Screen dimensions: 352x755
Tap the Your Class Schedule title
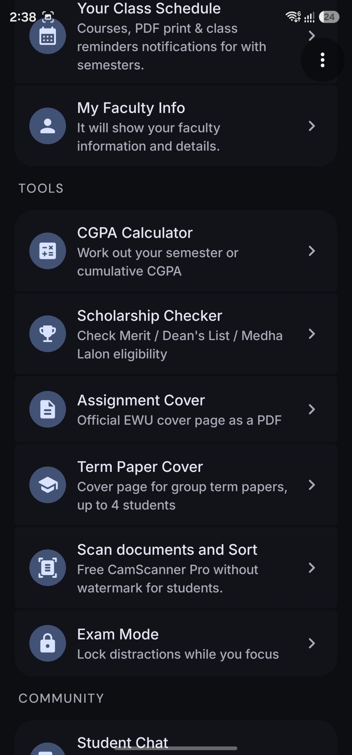149,8
